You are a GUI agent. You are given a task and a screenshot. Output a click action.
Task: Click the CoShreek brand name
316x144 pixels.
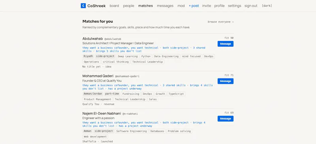(x=96, y=6)
